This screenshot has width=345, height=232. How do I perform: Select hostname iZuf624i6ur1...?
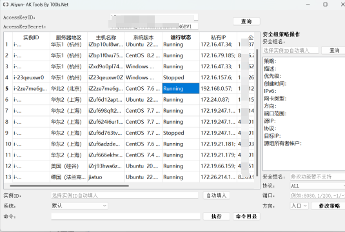pos(106,122)
